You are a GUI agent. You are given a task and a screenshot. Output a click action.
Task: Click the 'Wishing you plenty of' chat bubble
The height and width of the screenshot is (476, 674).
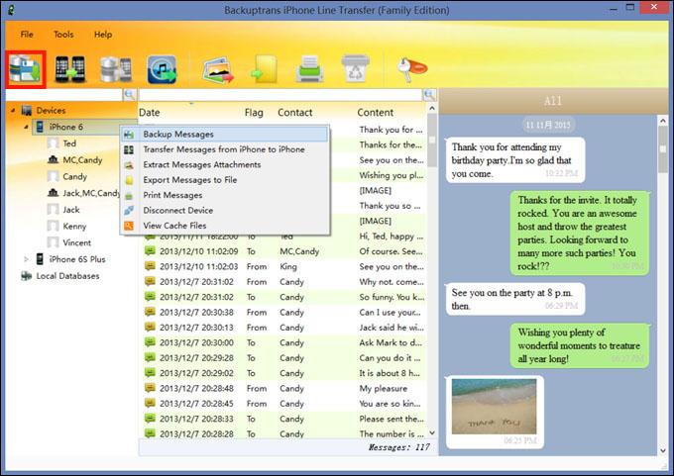pos(580,345)
